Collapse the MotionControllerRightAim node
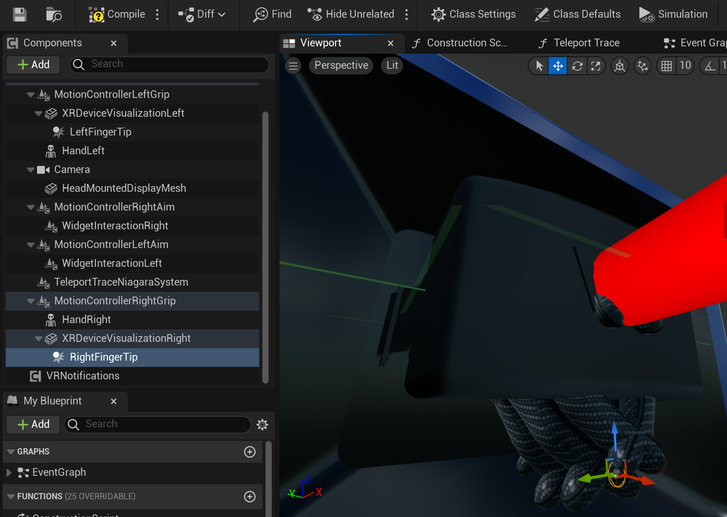This screenshot has width=727, height=517. coord(31,207)
